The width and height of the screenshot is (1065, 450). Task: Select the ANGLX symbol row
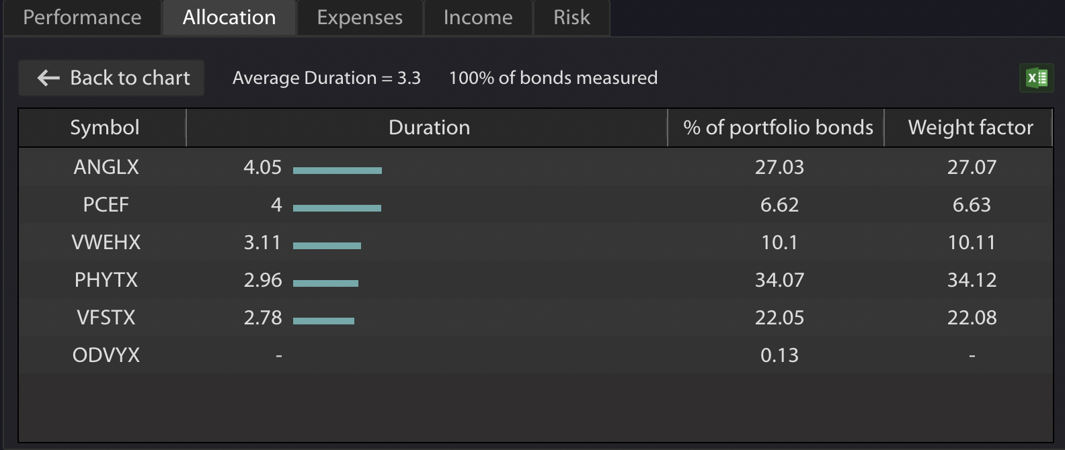pyautogui.click(x=106, y=167)
